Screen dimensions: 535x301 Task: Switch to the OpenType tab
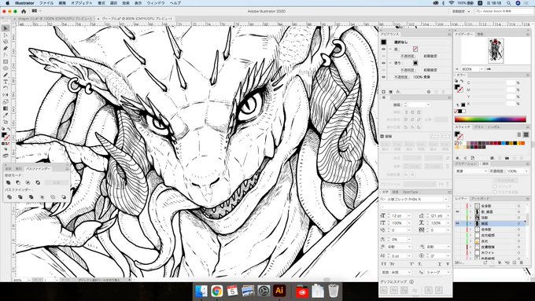[x=410, y=192]
